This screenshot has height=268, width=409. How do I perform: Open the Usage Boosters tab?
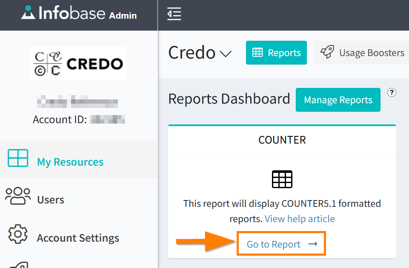pos(362,53)
